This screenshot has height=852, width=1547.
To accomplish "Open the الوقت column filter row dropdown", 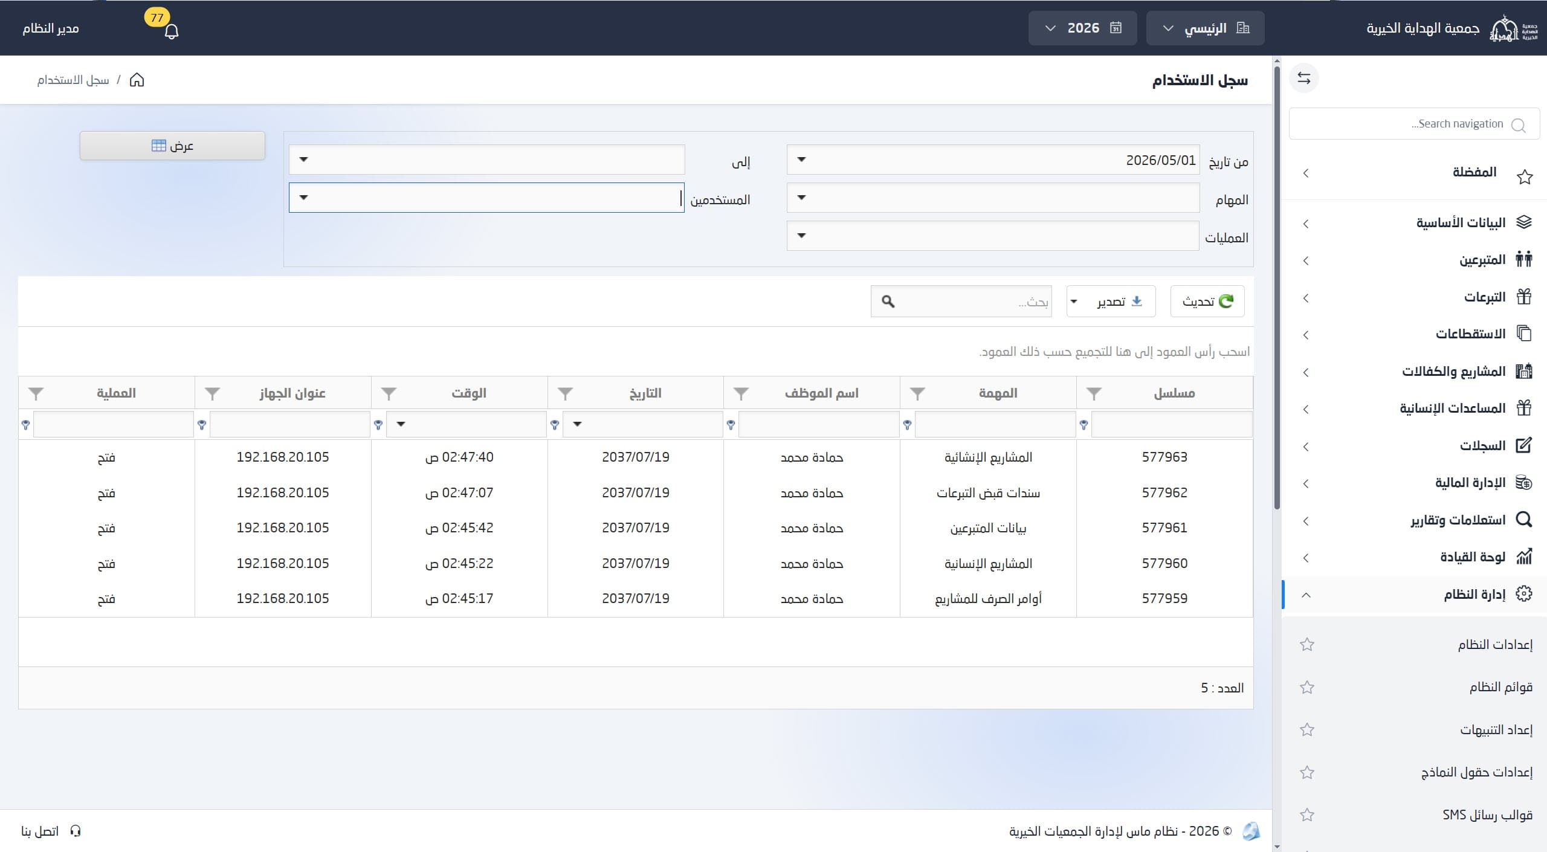I will (401, 425).
